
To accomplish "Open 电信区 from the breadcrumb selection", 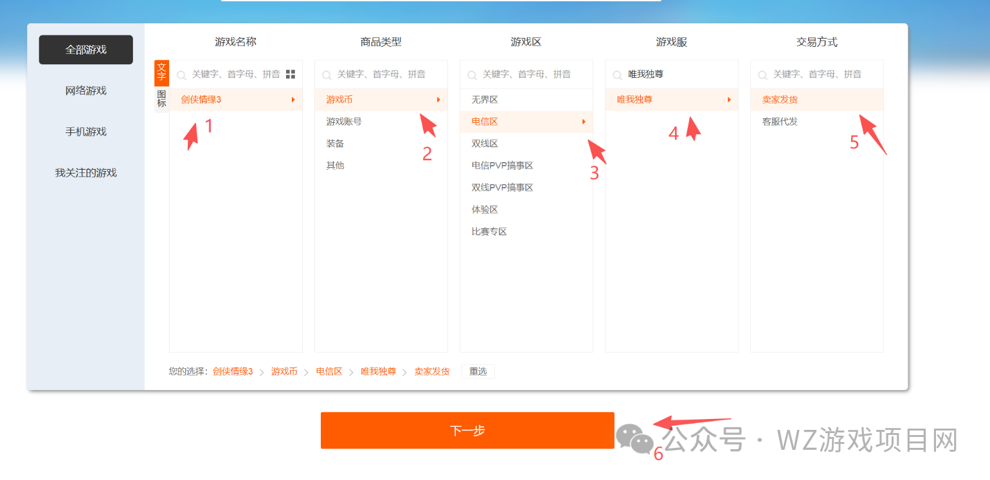I will pyautogui.click(x=328, y=371).
